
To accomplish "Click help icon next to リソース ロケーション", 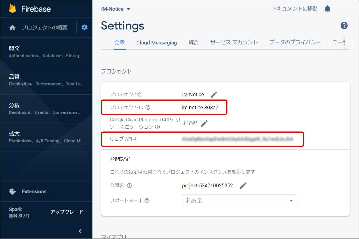I will [157, 127].
